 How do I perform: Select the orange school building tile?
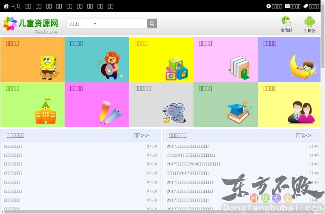[32, 105]
